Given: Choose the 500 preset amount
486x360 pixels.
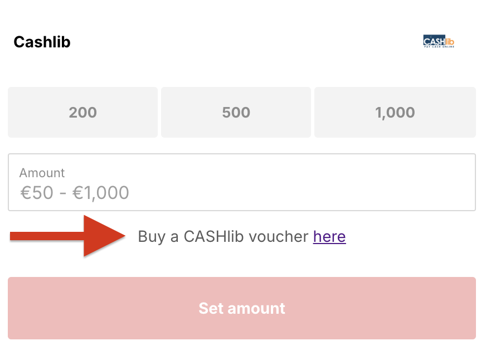Looking at the screenshot, I should pyautogui.click(x=236, y=112).
